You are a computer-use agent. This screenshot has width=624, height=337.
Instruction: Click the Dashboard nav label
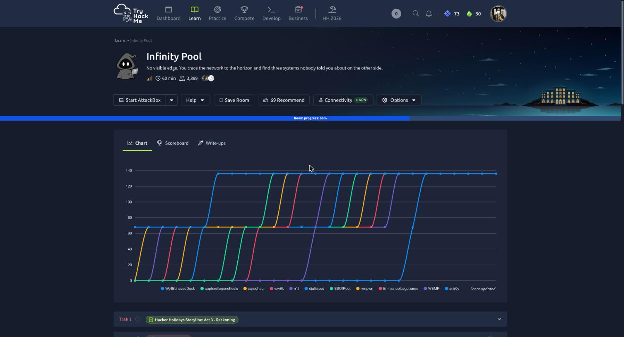169,19
